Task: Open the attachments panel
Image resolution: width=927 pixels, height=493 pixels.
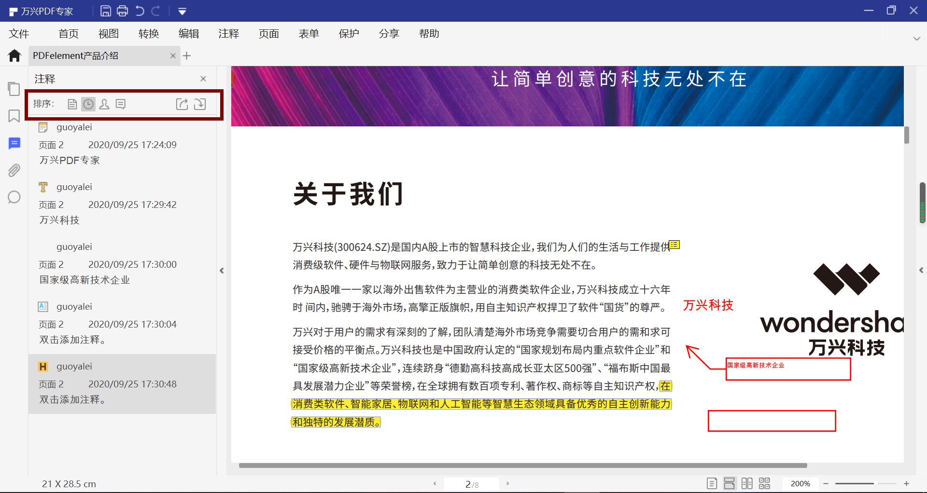Action: (14, 170)
